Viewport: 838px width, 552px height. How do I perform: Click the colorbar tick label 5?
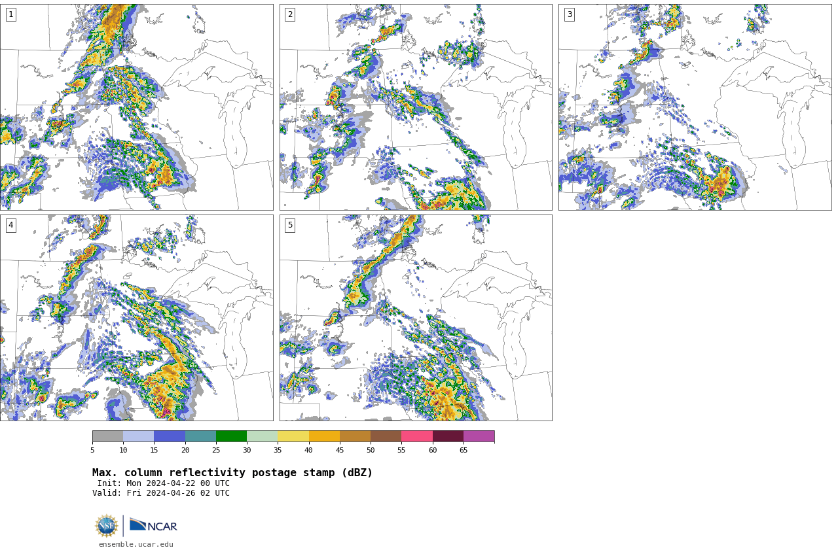click(92, 450)
